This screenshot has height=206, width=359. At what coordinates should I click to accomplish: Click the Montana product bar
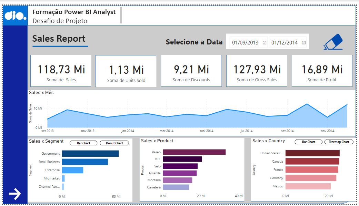178,180
